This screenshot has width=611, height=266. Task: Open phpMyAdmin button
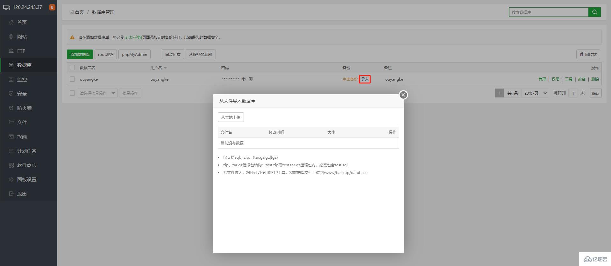tap(134, 54)
